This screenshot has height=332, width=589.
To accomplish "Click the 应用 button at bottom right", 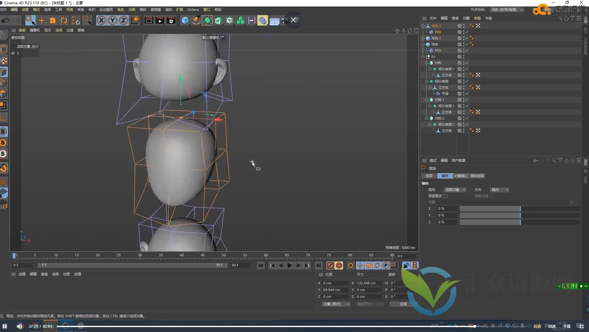I will tap(403, 304).
